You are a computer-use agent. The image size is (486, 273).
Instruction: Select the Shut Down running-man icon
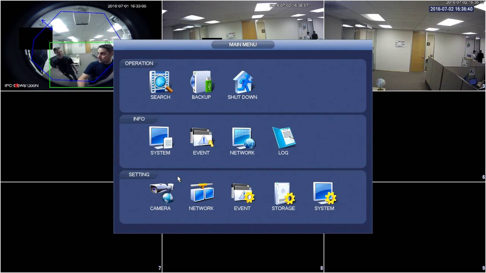click(243, 82)
